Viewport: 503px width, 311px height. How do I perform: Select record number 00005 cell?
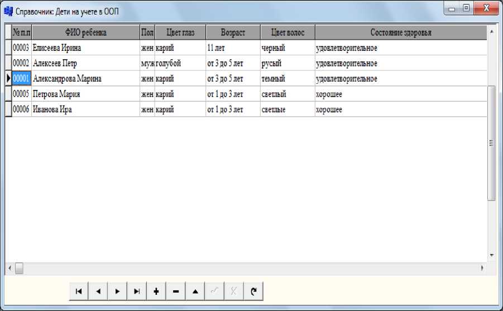21,94
